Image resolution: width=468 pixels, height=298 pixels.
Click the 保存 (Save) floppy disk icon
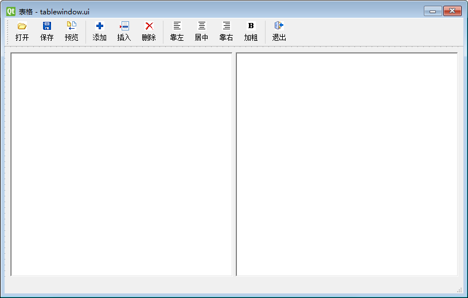(47, 26)
